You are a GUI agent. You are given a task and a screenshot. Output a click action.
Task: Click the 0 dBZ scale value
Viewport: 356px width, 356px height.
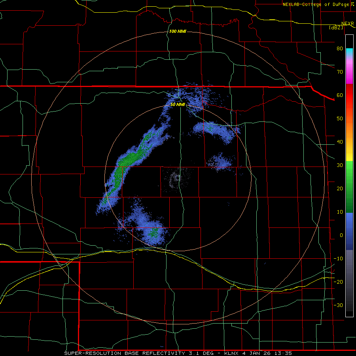tap(341, 235)
